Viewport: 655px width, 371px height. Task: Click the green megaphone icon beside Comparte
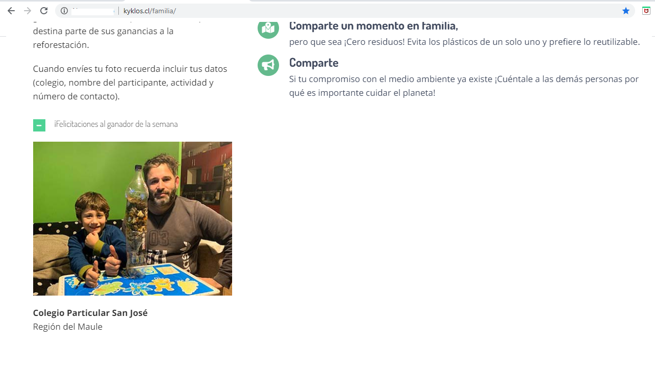268,65
